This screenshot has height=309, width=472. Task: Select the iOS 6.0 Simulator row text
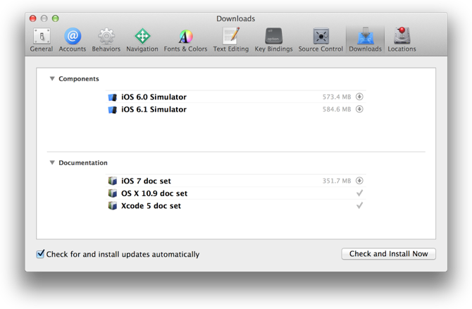click(x=154, y=97)
